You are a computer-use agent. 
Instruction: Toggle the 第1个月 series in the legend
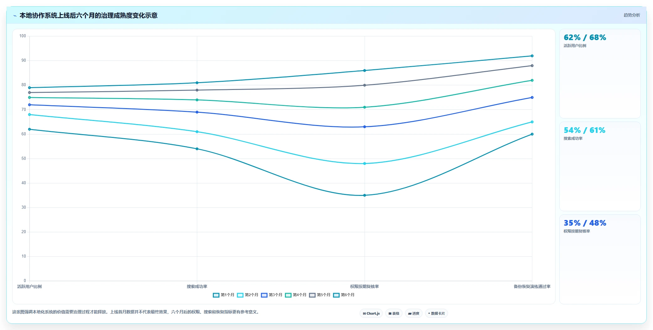(x=224, y=295)
